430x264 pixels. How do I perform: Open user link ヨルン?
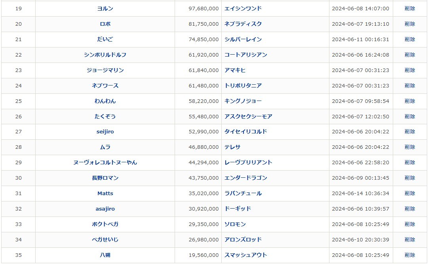105,8
